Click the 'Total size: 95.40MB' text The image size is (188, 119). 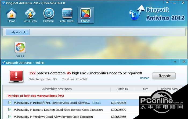[75, 79]
